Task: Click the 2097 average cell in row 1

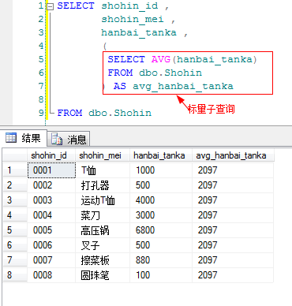Action: click(x=233, y=170)
